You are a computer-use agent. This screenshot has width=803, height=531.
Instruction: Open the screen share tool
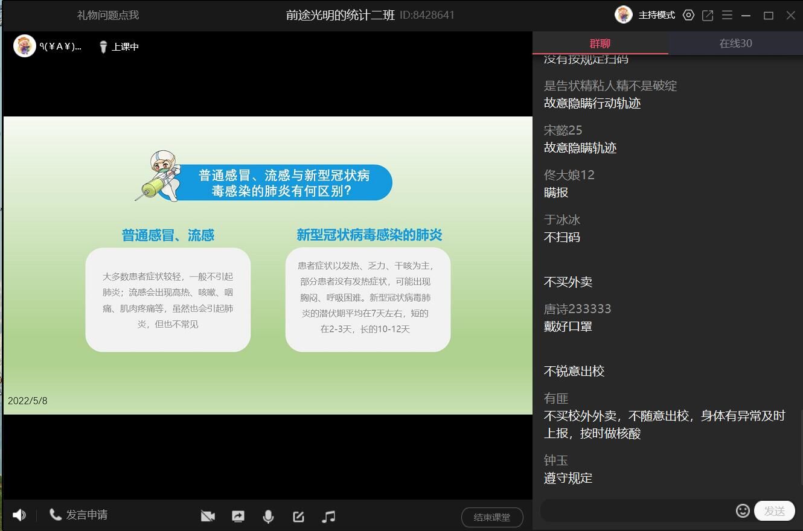coord(238,517)
